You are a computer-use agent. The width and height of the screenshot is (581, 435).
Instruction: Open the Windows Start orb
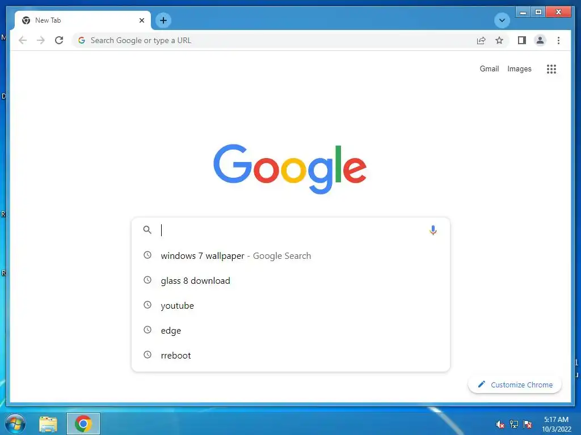coord(15,424)
